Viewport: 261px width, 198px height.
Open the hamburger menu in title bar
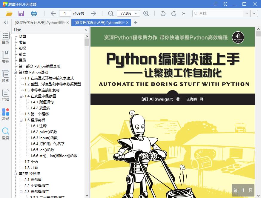[216, 4]
